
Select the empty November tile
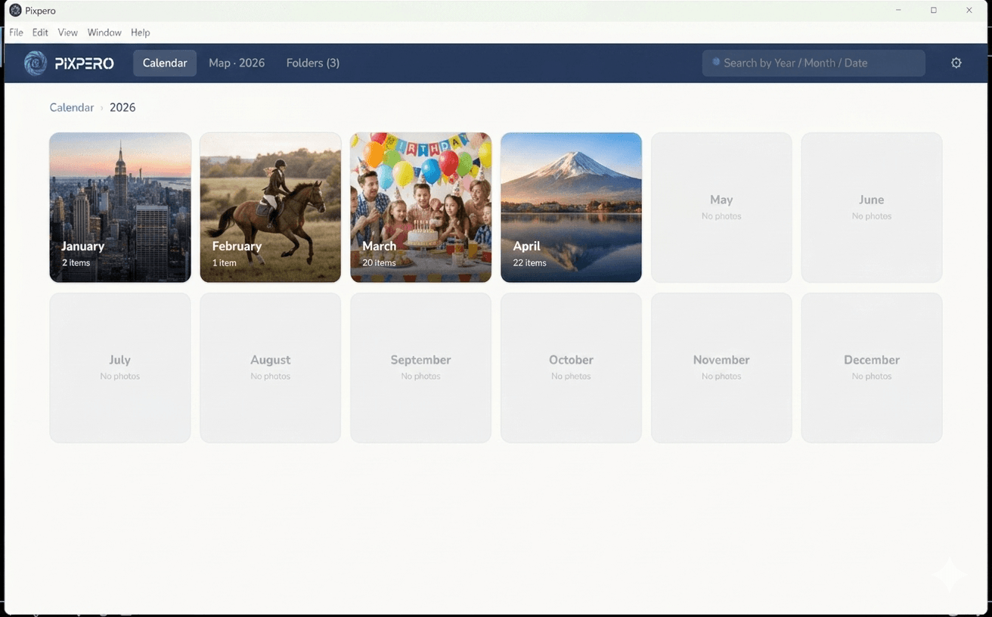click(721, 367)
